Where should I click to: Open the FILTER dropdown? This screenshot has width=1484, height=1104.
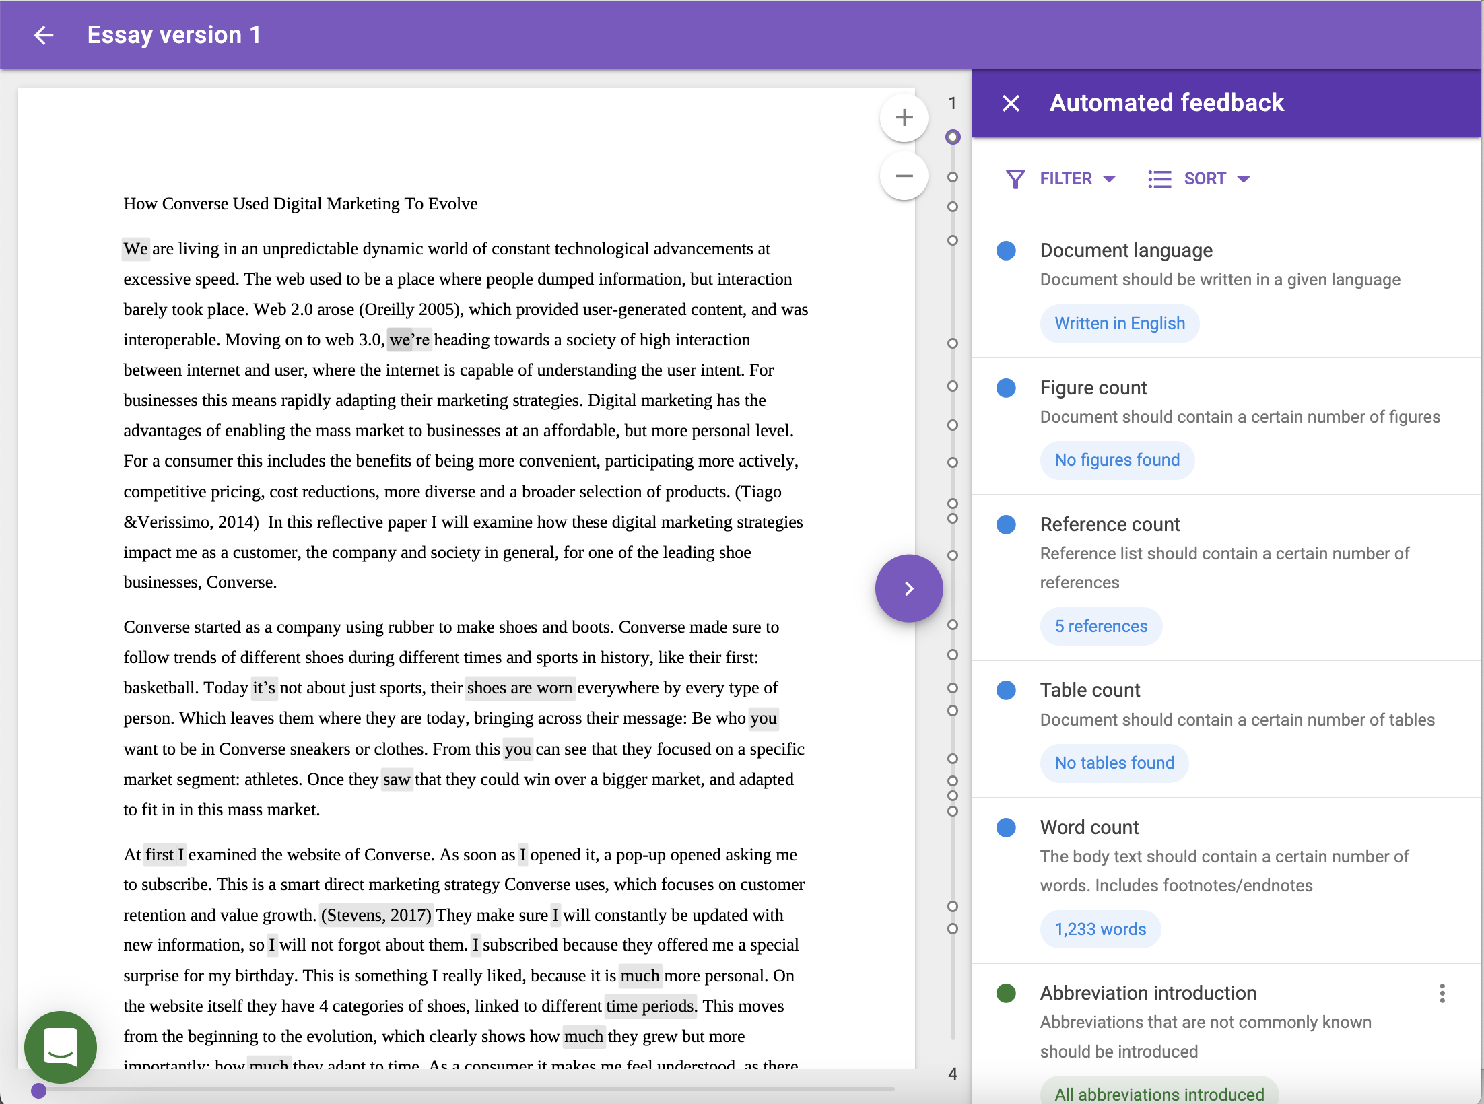point(1077,179)
